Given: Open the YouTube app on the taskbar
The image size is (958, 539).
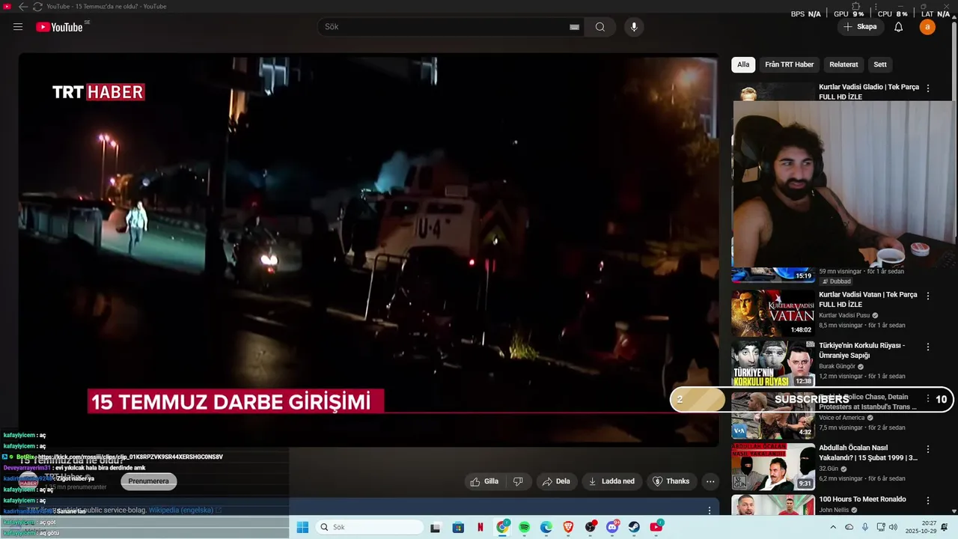Looking at the screenshot, I should [x=656, y=527].
